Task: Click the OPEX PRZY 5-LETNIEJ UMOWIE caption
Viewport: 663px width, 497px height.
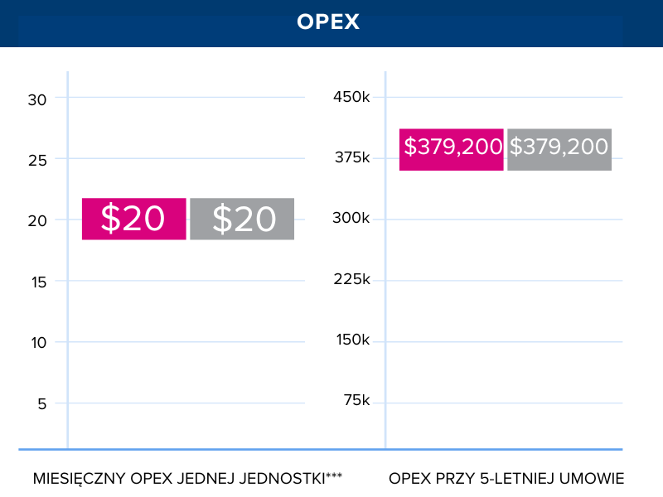Action: (x=506, y=479)
